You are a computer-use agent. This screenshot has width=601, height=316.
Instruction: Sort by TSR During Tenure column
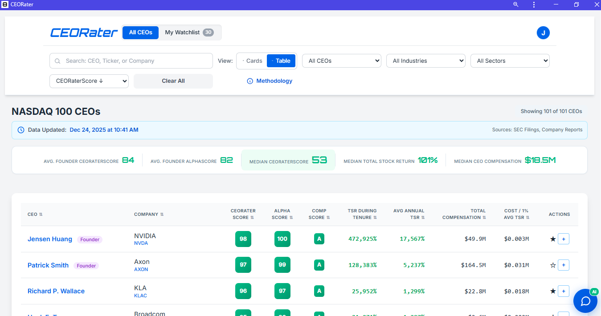pos(362,214)
